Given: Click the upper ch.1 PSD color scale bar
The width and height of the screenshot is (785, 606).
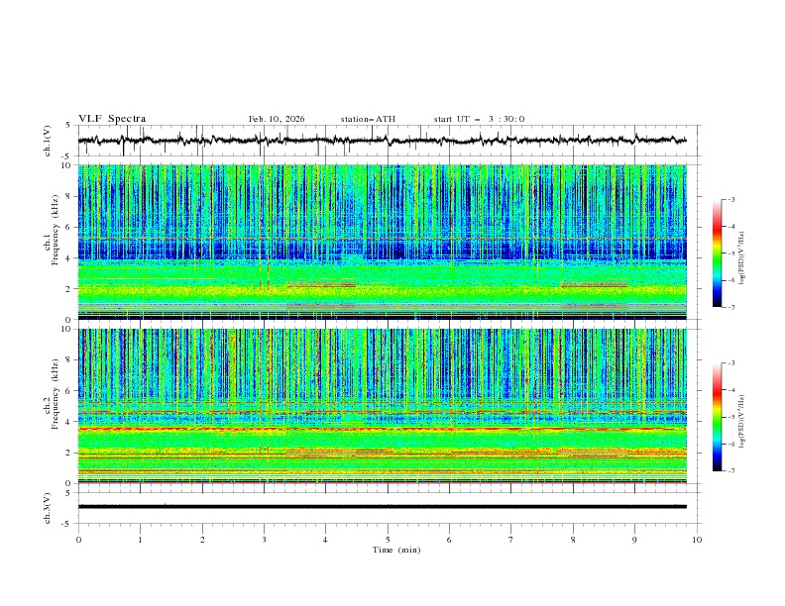Looking at the screenshot, I should point(717,253).
